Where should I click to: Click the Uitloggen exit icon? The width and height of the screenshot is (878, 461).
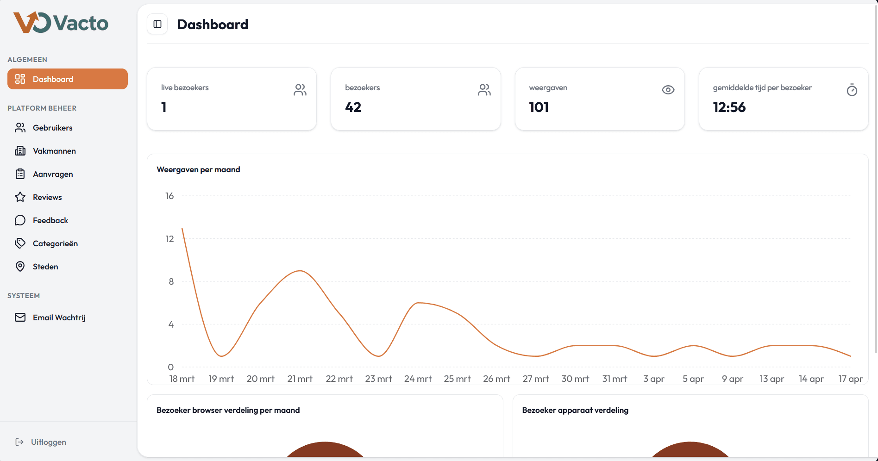click(x=19, y=442)
